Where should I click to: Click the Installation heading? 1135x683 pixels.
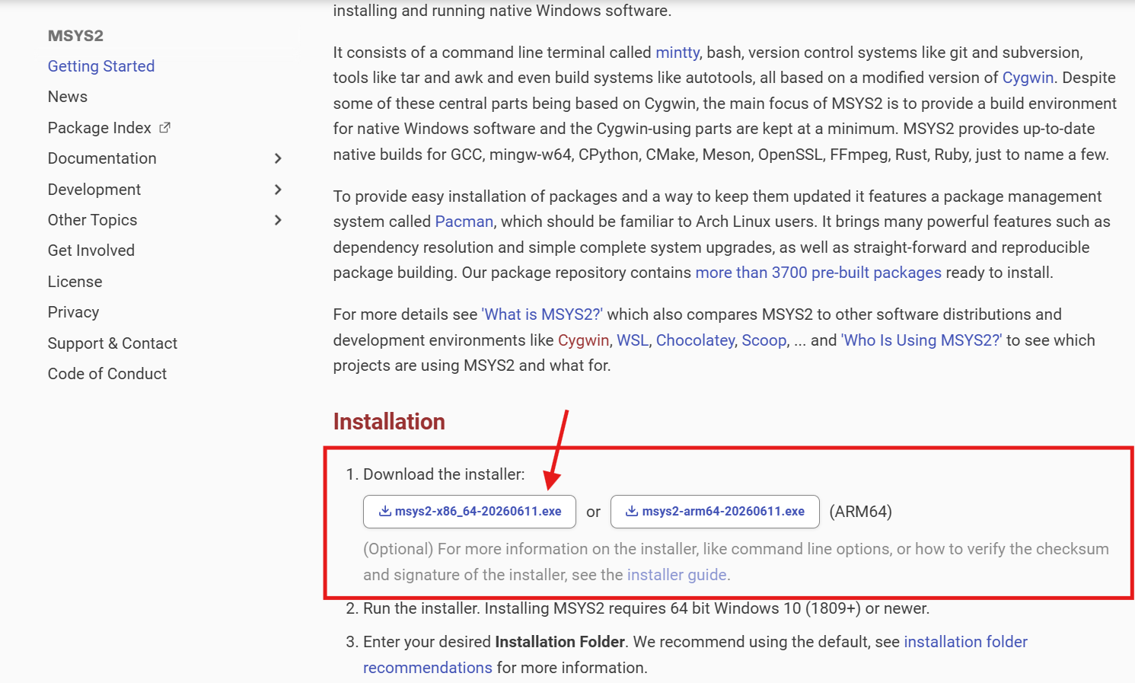pos(389,421)
